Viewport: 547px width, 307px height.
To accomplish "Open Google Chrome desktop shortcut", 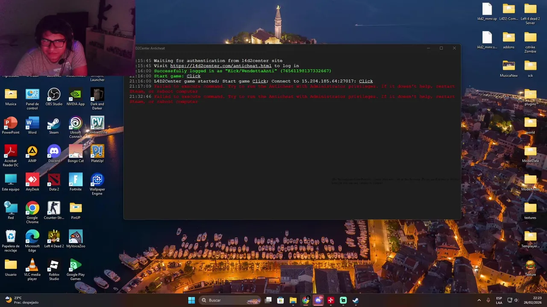I will (32, 213).
